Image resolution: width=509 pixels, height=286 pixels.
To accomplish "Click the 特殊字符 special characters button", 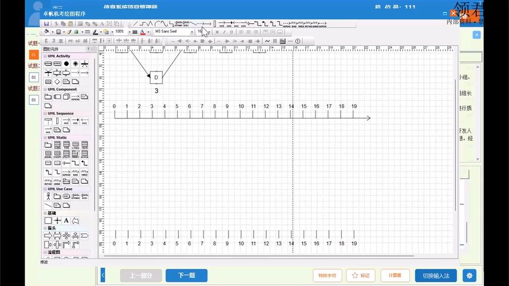I will point(328,275).
